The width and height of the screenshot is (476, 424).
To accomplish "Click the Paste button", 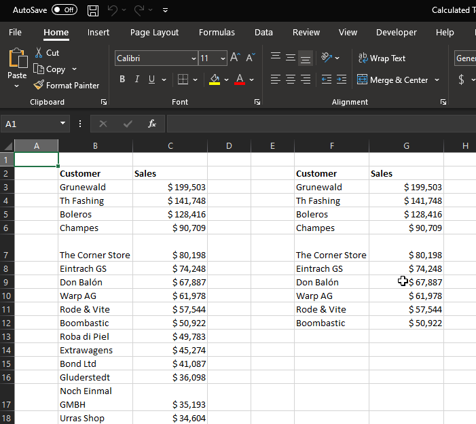I will tap(16, 65).
